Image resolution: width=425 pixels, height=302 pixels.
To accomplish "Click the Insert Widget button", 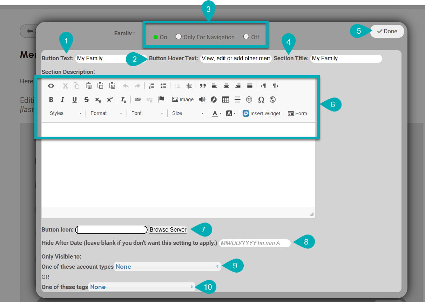I will (262, 114).
